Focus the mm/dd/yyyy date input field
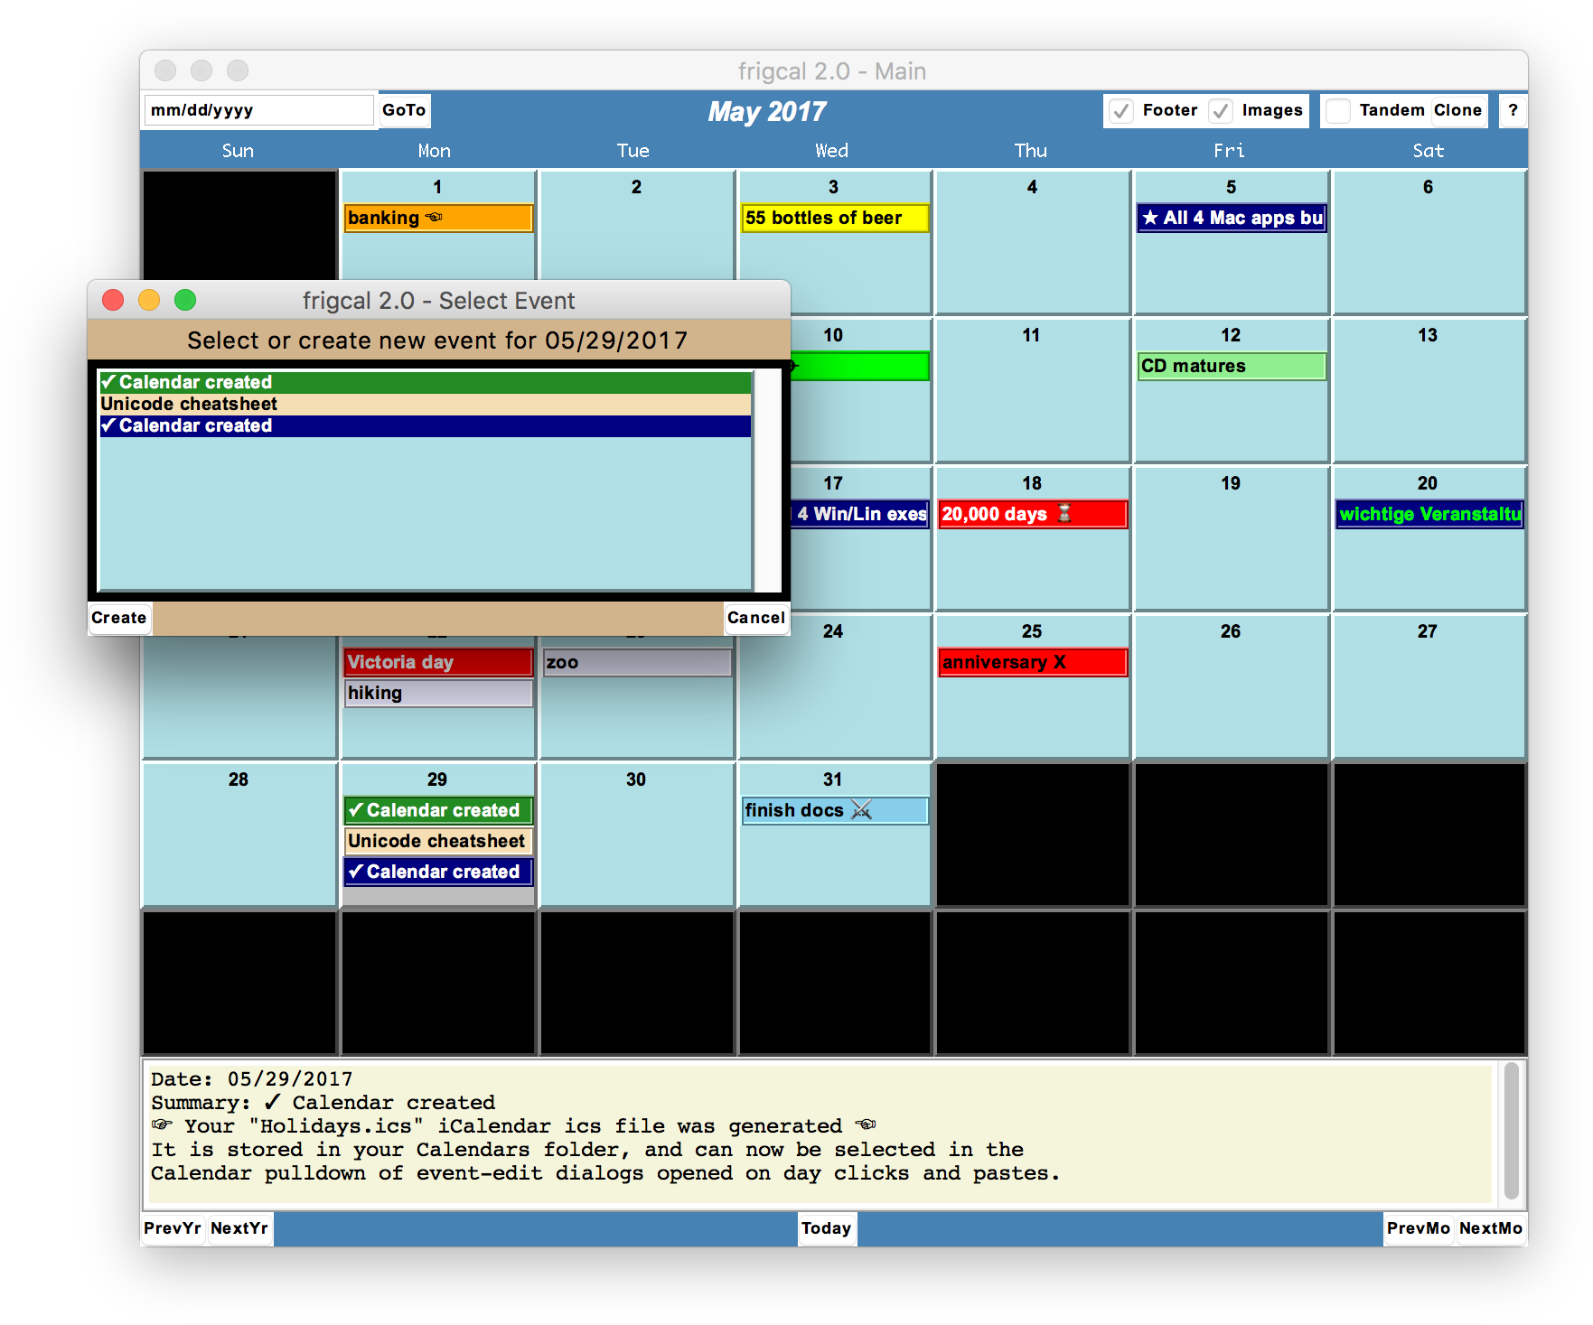This screenshot has height=1325, width=1593. (x=258, y=110)
